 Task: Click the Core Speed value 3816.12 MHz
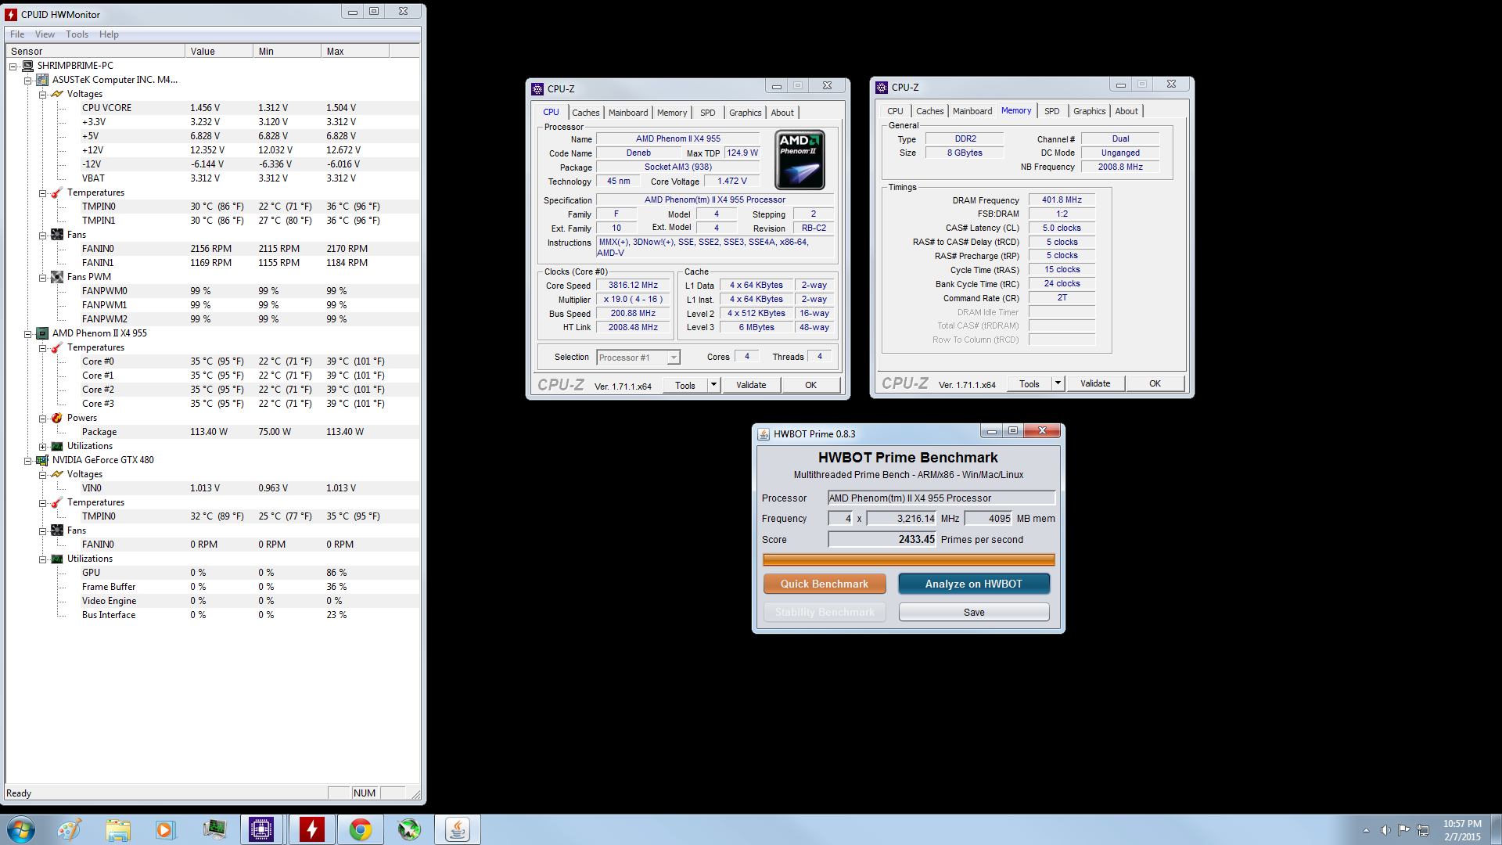[x=634, y=286]
